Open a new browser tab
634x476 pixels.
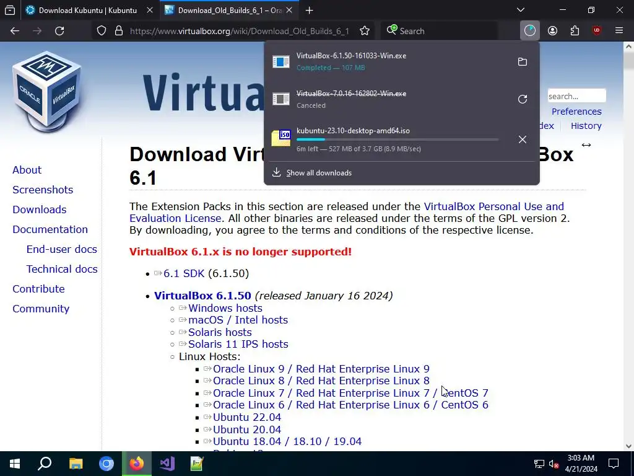310,11
